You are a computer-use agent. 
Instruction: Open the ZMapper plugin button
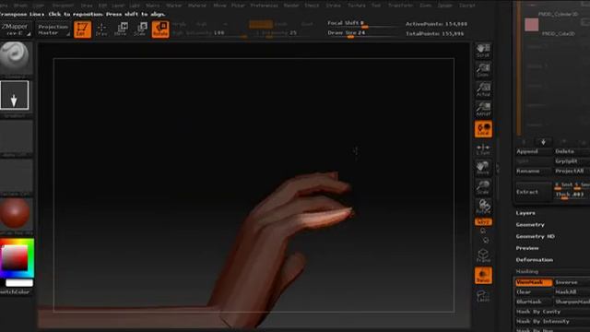pyautogui.click(x=17, y=30)
